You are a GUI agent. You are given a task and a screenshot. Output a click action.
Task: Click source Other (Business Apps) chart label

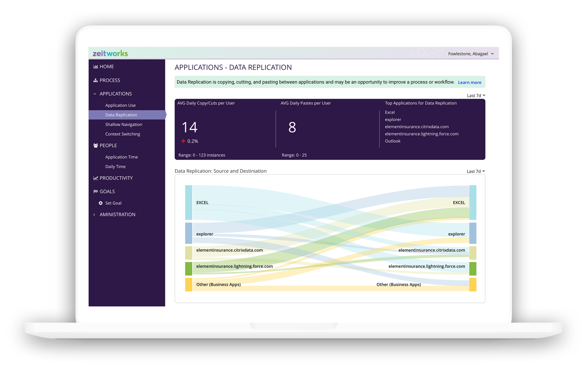pyautogui.click(x=218, y=285)
